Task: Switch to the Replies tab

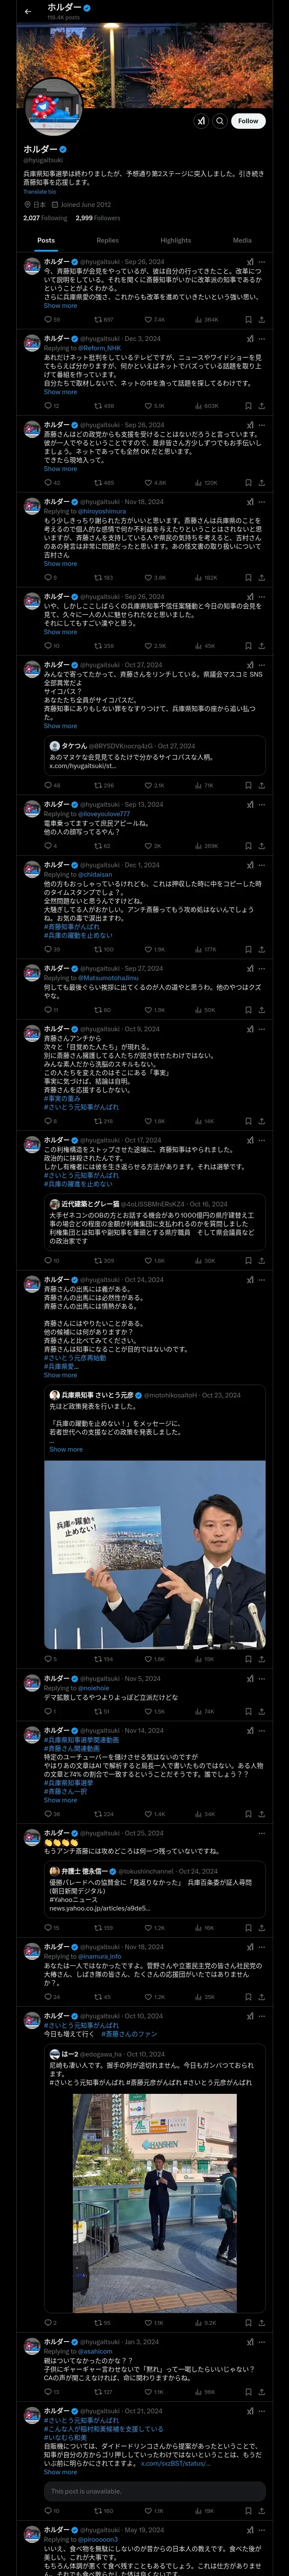Action: (x=107, y=240)
